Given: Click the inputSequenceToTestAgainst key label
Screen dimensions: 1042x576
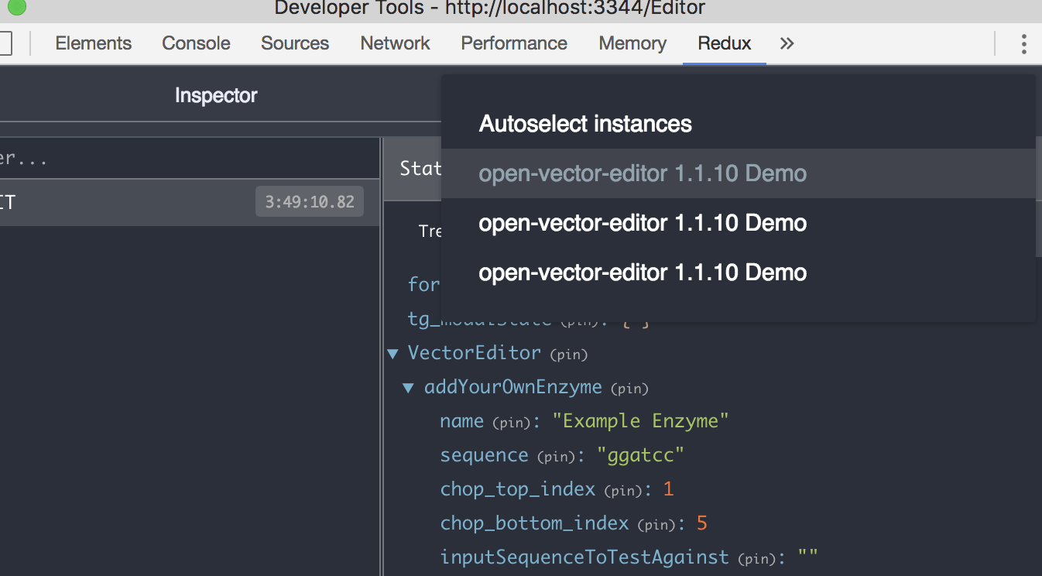Looking at the screenshot, I should (x=584, y=557).
